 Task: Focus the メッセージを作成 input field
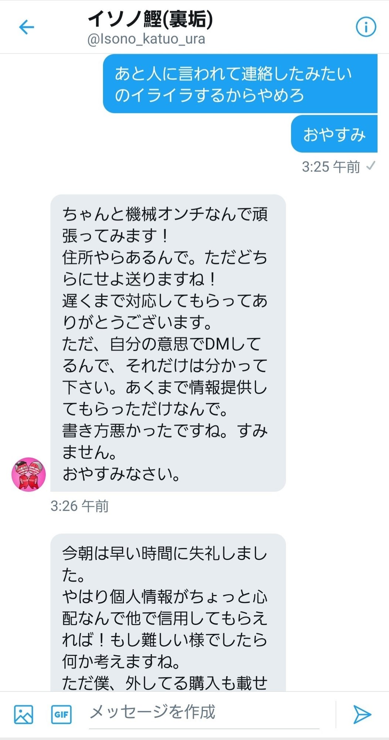(x=204, y=712)
